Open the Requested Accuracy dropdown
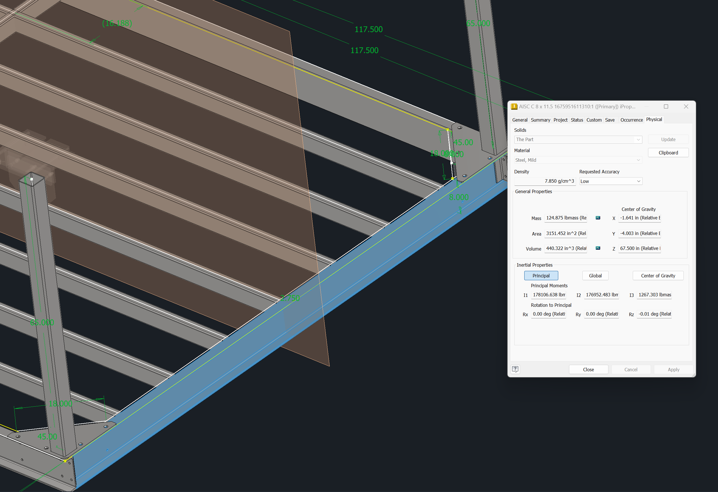This screenshot has width=718, height=492. [x=610, y=181]
